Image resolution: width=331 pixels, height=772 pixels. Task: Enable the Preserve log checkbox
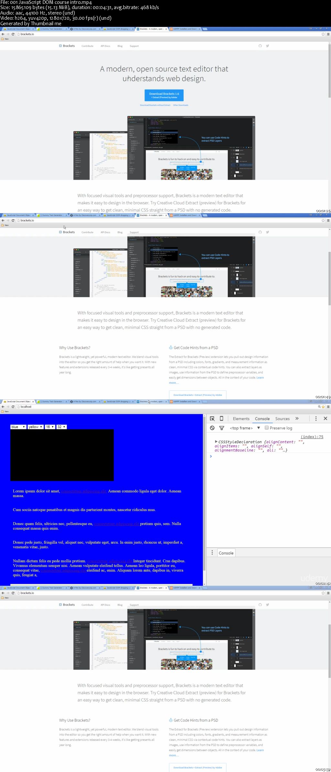(x=267, y=428)
